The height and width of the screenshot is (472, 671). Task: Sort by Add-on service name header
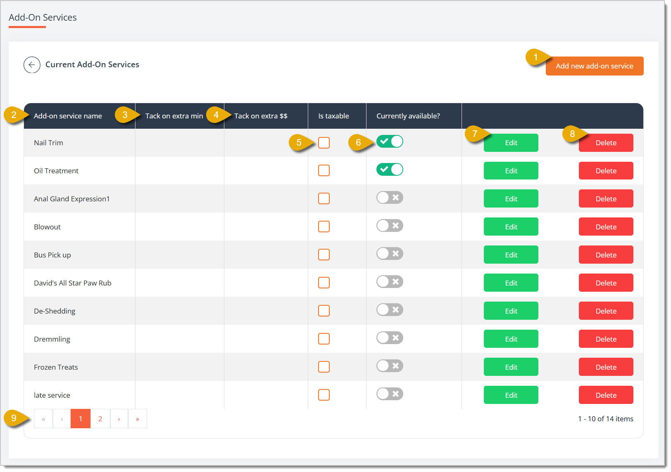pos(68,116)
